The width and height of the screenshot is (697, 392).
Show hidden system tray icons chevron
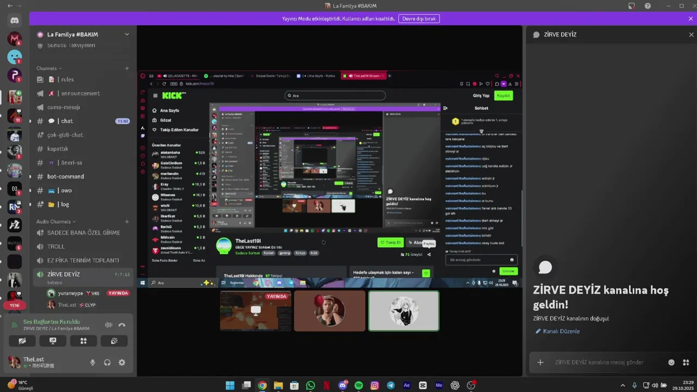pos(623,385)
